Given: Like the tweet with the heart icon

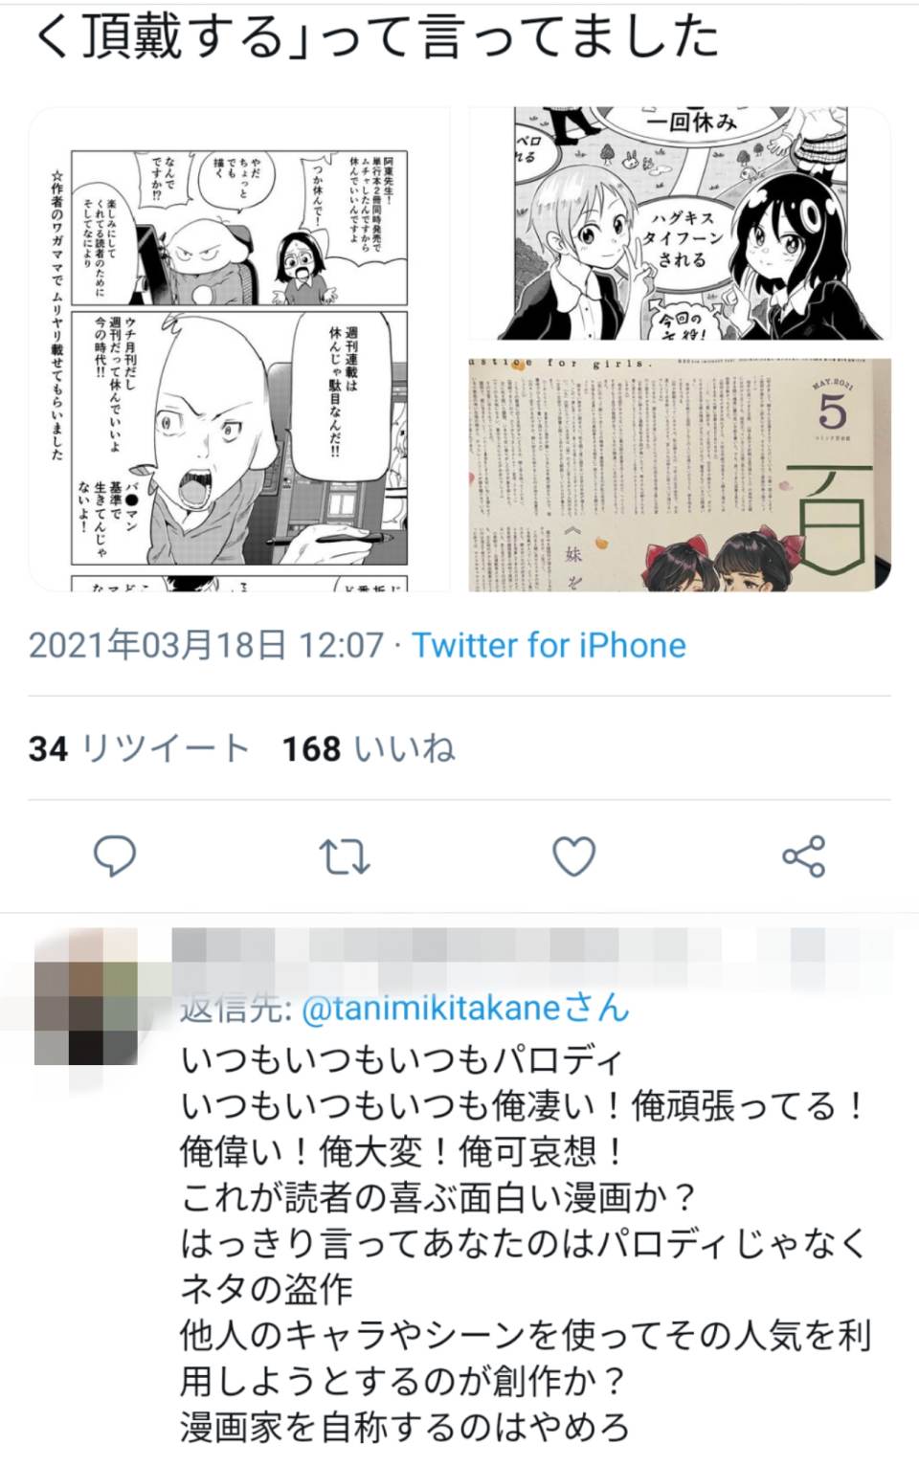Looking at the screenshot, I should [x=574, y=855].
